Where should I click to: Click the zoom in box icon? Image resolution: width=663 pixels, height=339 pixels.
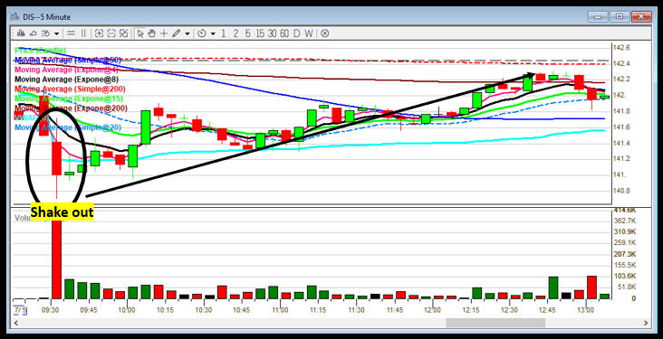click(x=100, y=33)
